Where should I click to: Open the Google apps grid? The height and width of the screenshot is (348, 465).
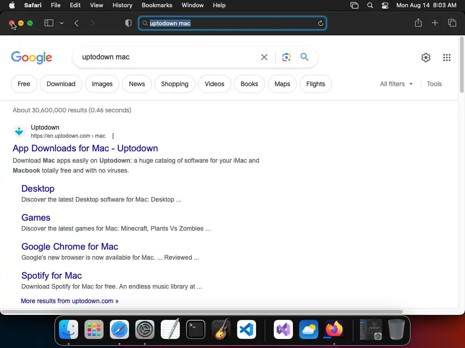point(447,58)
